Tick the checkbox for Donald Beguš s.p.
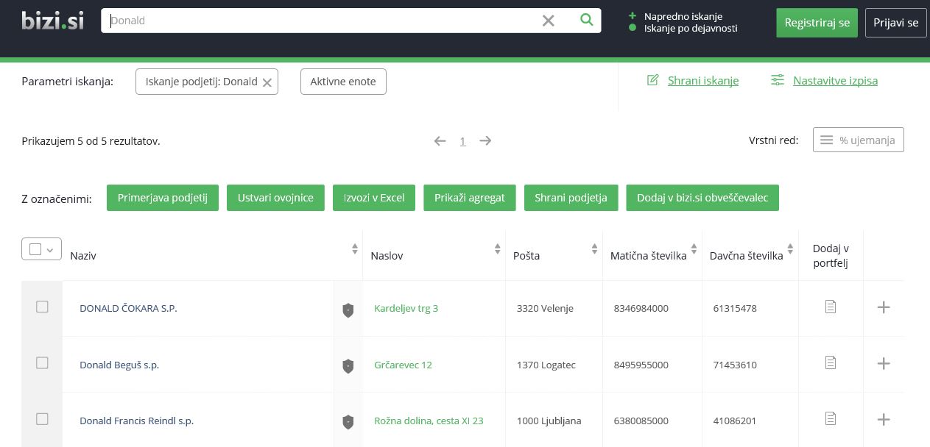The width and height of the screenshot is (930, 447). (x=42, y=362)
